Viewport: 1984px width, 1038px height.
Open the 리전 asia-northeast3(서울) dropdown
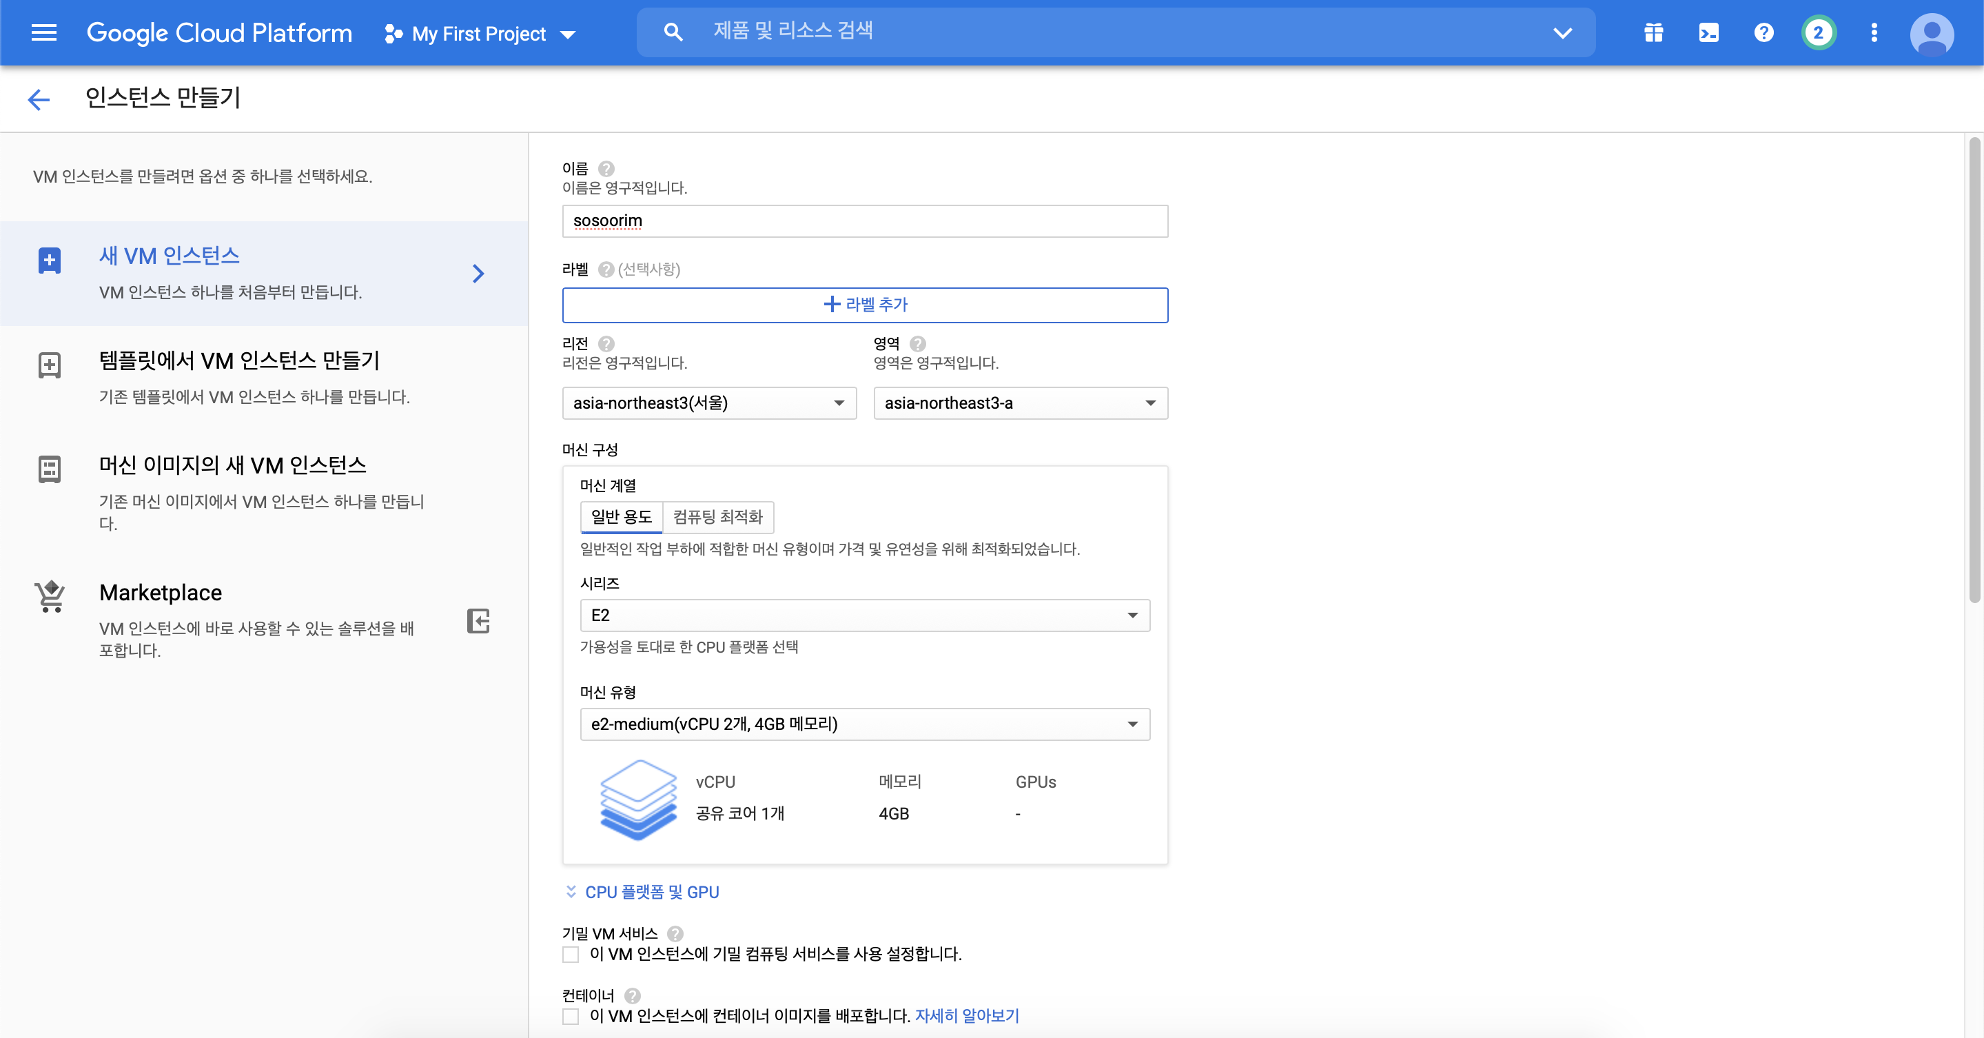(x=708, y=403)
